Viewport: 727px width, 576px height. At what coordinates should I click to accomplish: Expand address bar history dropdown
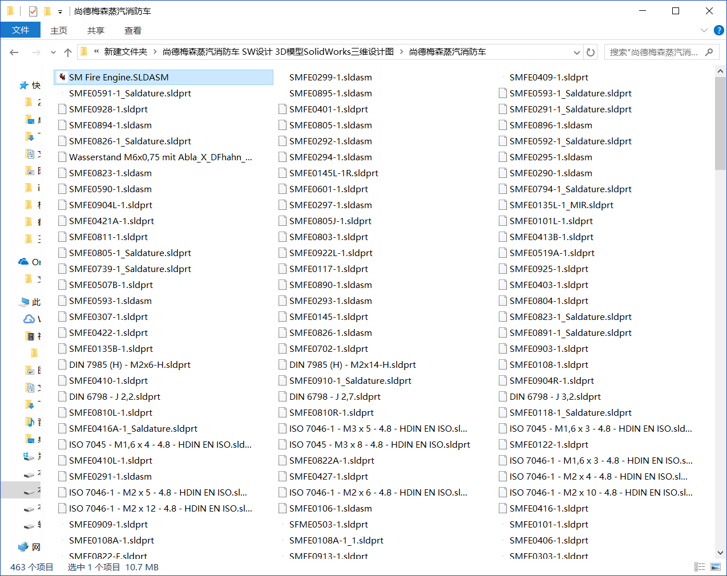tap(577, 52)
